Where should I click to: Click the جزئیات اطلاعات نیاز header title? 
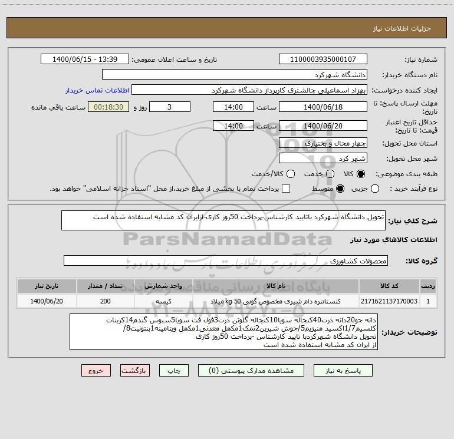click(x=402, y=28)
